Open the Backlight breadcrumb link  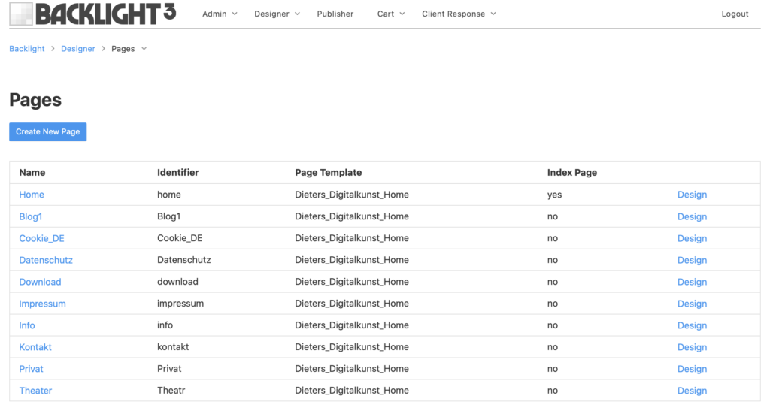27,49
